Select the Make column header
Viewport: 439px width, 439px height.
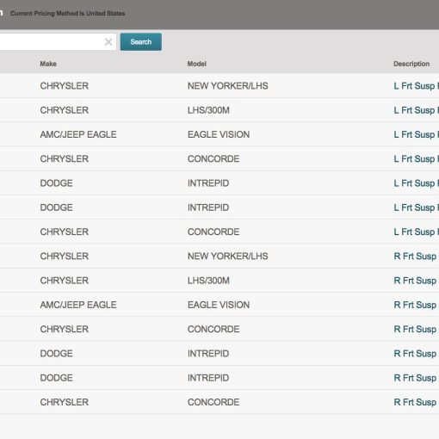click(48, 64)
